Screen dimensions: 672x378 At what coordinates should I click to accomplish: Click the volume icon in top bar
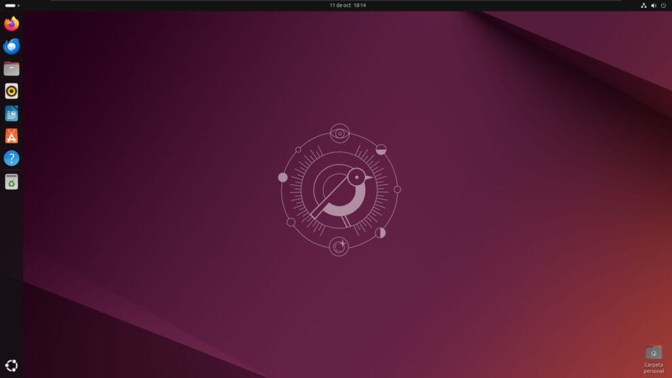tap(653, 5)
